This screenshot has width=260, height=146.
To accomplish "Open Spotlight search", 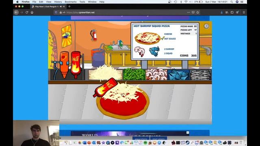I will (232, 2).
